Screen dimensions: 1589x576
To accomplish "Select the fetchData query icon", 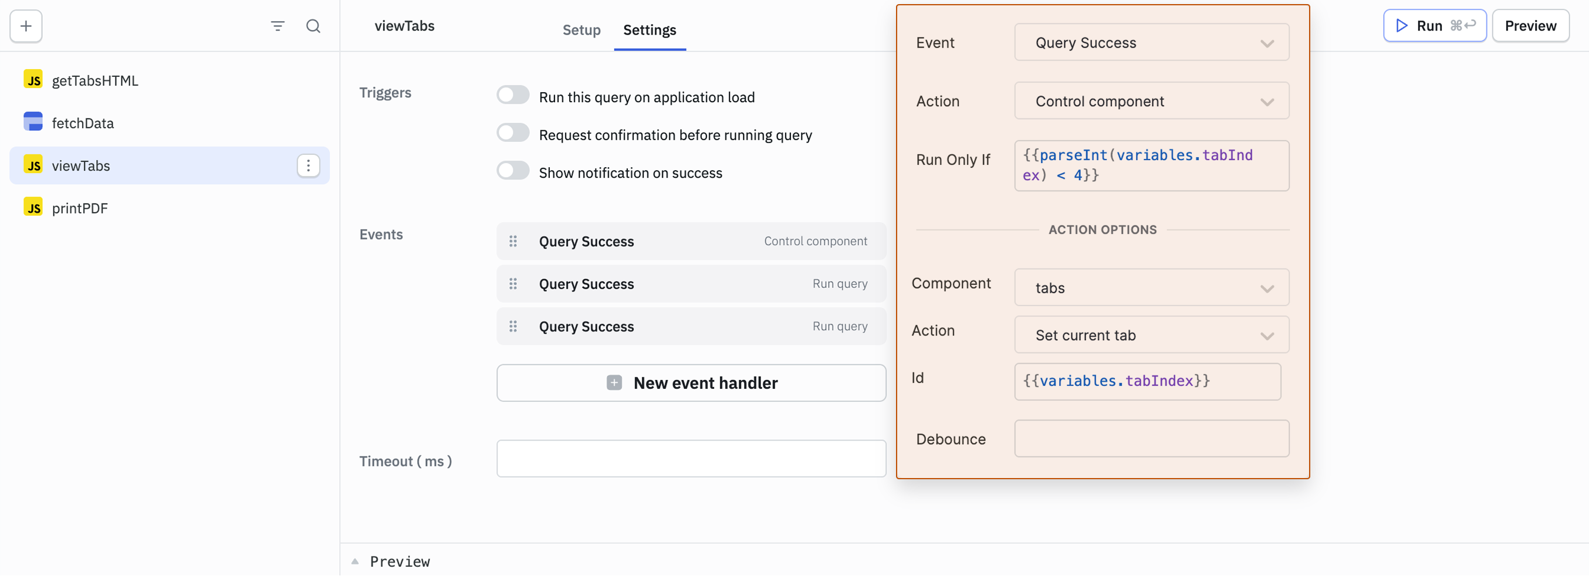I will point(33,122).
